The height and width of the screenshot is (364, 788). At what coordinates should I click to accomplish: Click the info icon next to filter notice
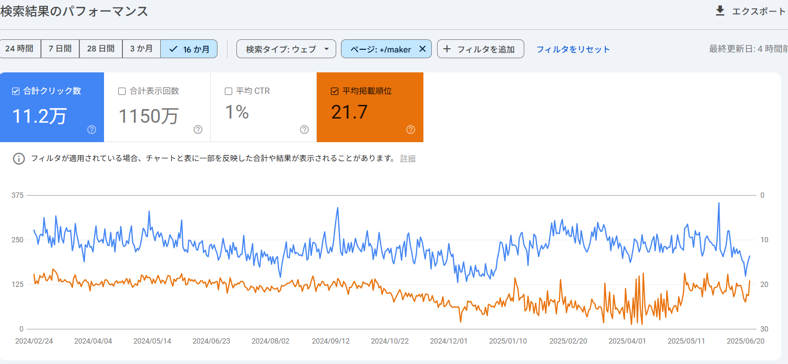pyautogui.click(x=19, y=157)
